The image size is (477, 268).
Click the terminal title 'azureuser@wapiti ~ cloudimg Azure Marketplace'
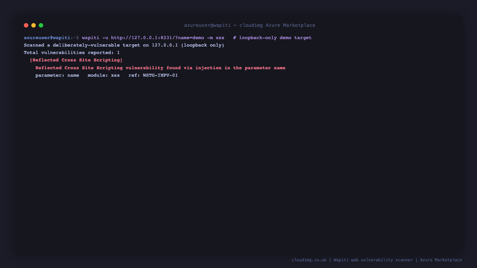(x=250, y=25)
